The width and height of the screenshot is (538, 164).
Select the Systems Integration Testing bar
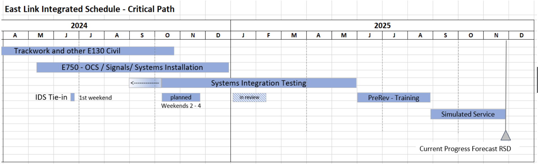(x=258, y=83)
